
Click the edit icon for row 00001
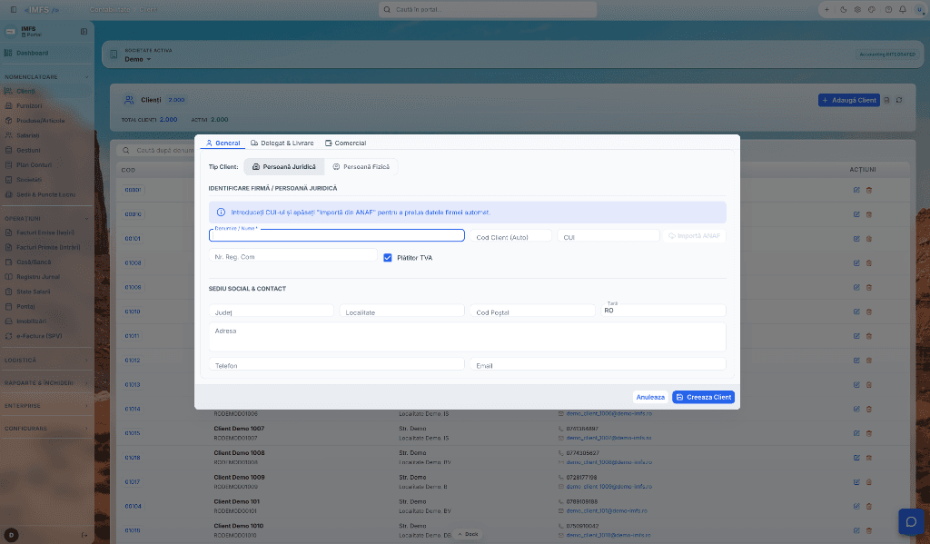coord(856,190)
